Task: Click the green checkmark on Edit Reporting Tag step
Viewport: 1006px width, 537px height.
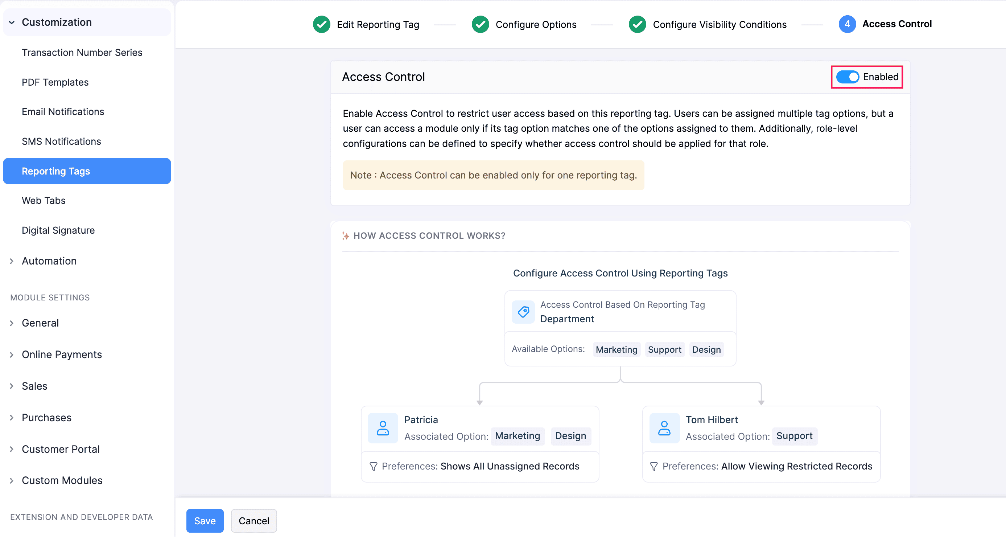Action: pyautogui.click(x=321, y=24)
